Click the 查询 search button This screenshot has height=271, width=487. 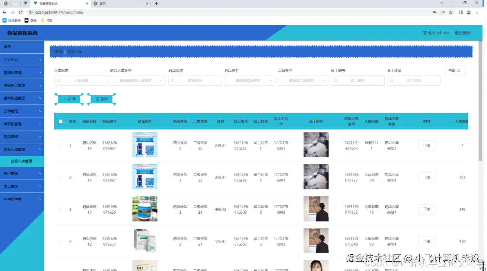454,71
